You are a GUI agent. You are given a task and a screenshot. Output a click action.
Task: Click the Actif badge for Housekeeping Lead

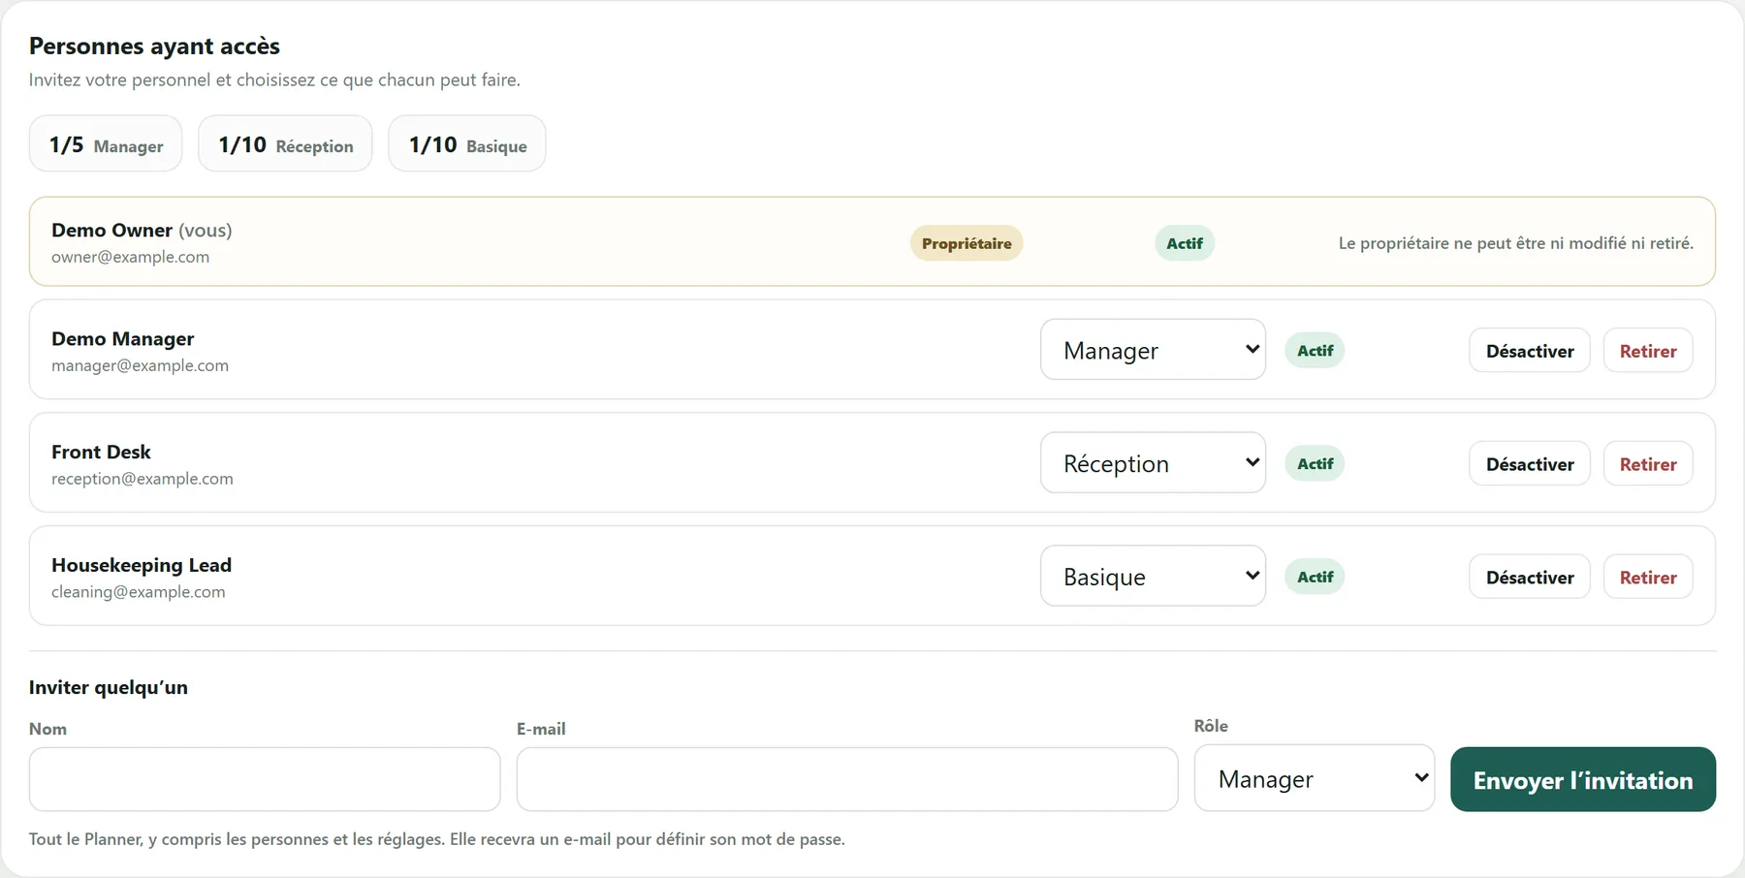[x=1316, y=578]
